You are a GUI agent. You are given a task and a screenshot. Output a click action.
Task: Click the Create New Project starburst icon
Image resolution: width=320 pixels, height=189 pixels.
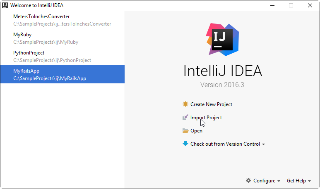185,104
